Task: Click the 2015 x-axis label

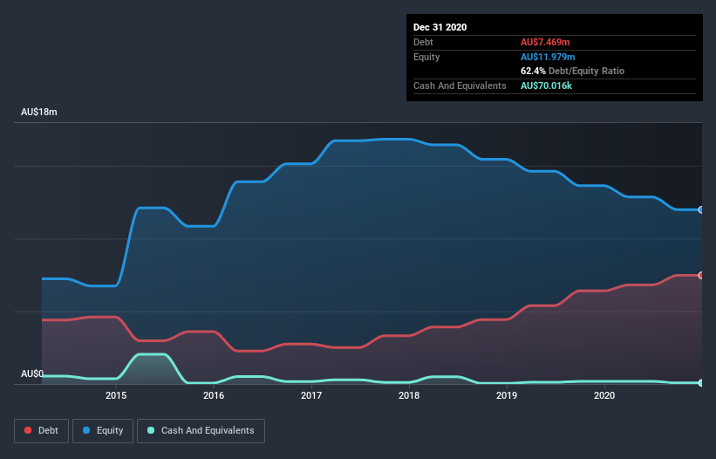Action: pyautogui.click(x=116, y=395)
